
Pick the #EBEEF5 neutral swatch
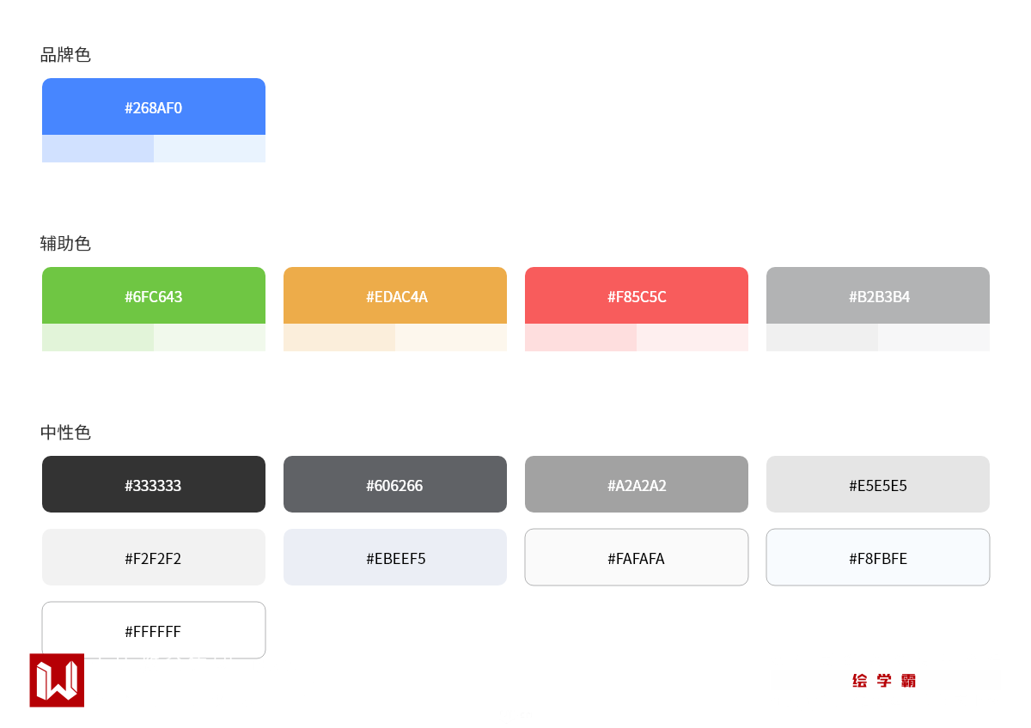(395, 557)
